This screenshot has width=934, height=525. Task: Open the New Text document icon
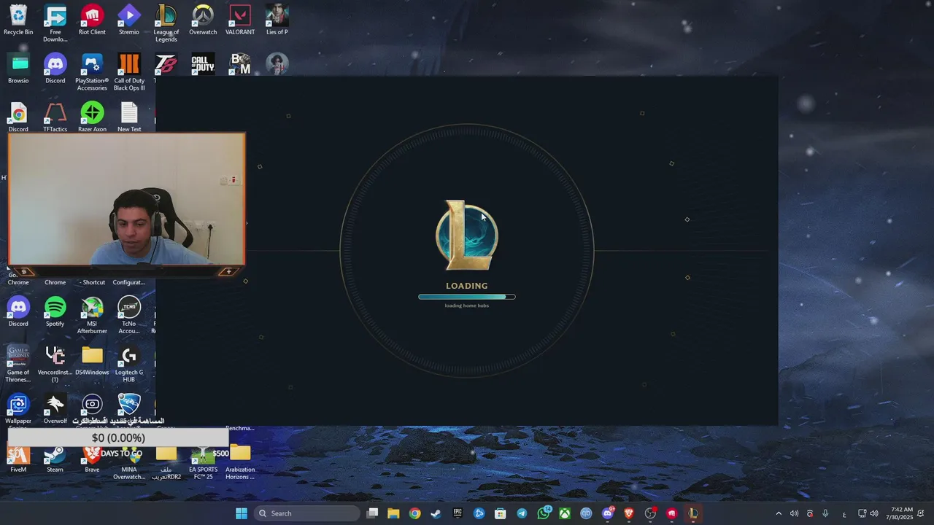coord(129,117)
